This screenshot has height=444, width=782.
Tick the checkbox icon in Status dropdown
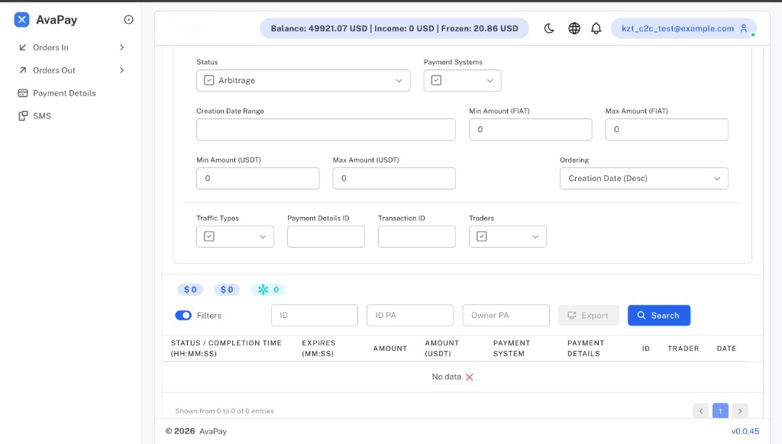(209, 80)
